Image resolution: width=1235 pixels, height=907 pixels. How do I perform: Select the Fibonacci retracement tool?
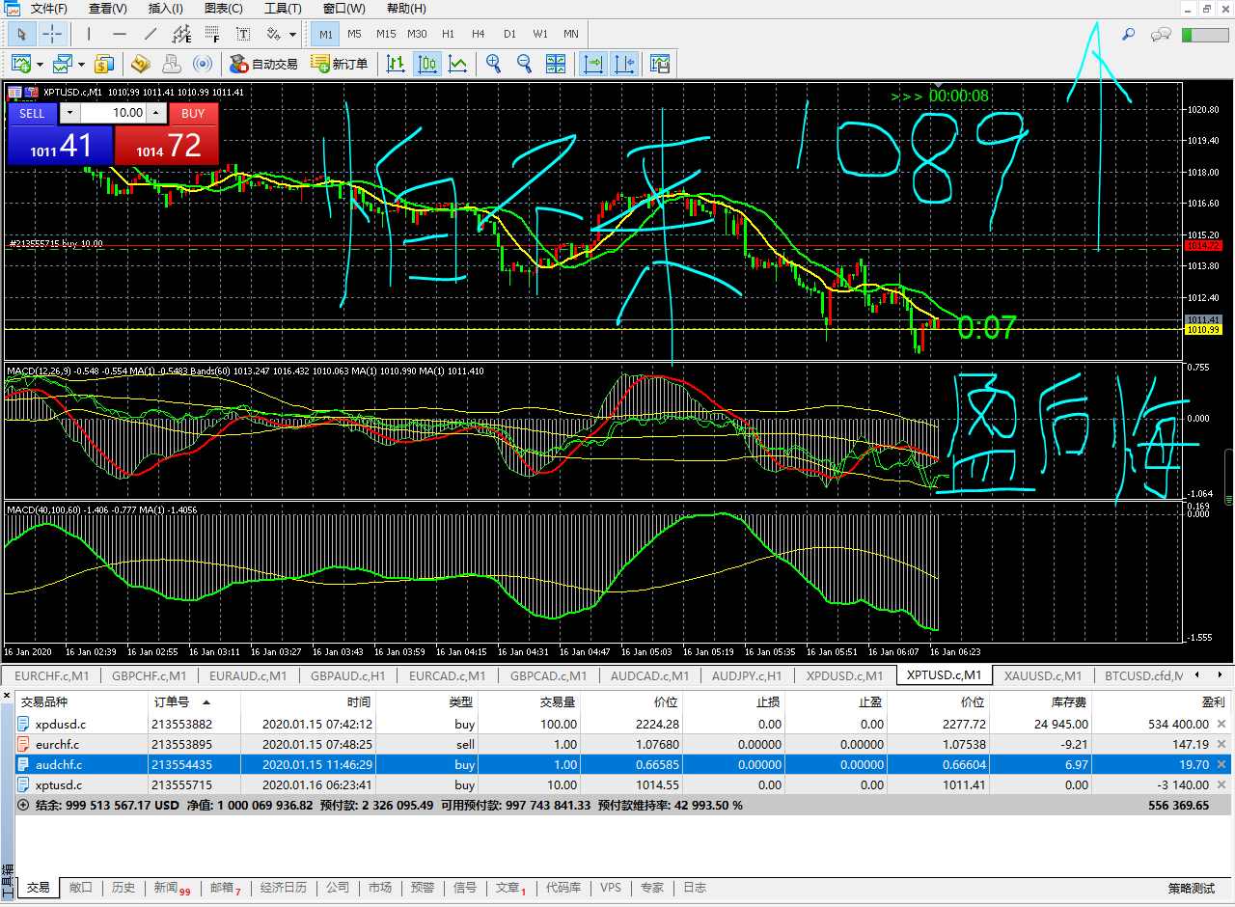tap(212, 35)
